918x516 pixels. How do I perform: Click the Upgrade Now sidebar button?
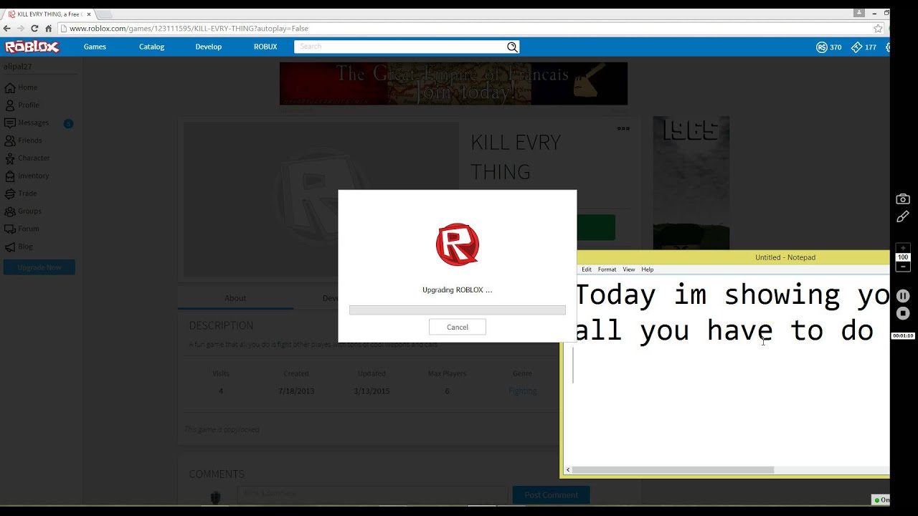pos(39,267)
